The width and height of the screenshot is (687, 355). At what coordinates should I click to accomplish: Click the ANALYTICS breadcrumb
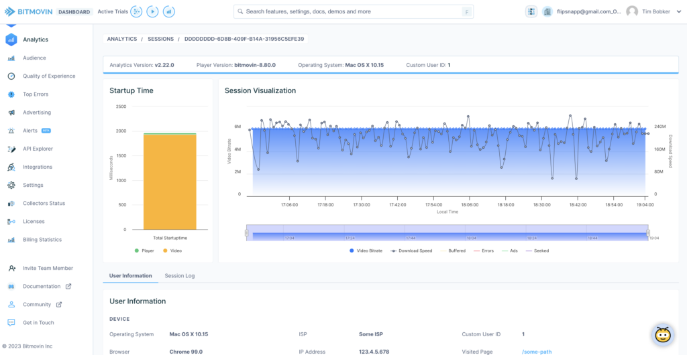tap(122, 39)
